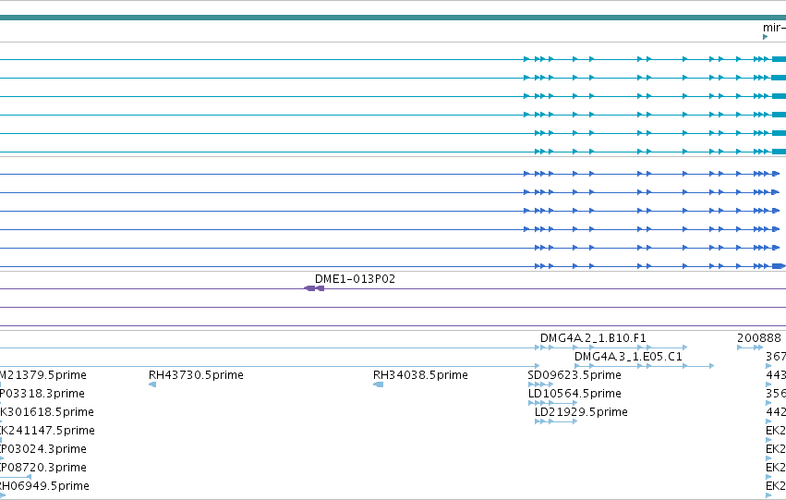Click the feature glyph under RH34038.5prime
The image size is (786, 500).
click(379, 384)
